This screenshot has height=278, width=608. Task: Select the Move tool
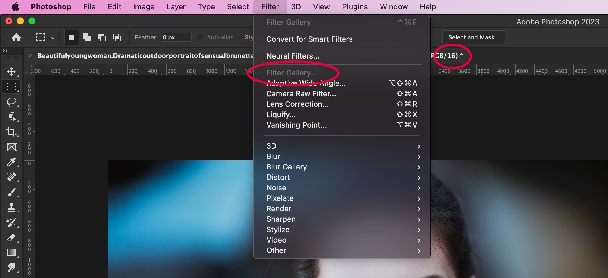(11, 71)
